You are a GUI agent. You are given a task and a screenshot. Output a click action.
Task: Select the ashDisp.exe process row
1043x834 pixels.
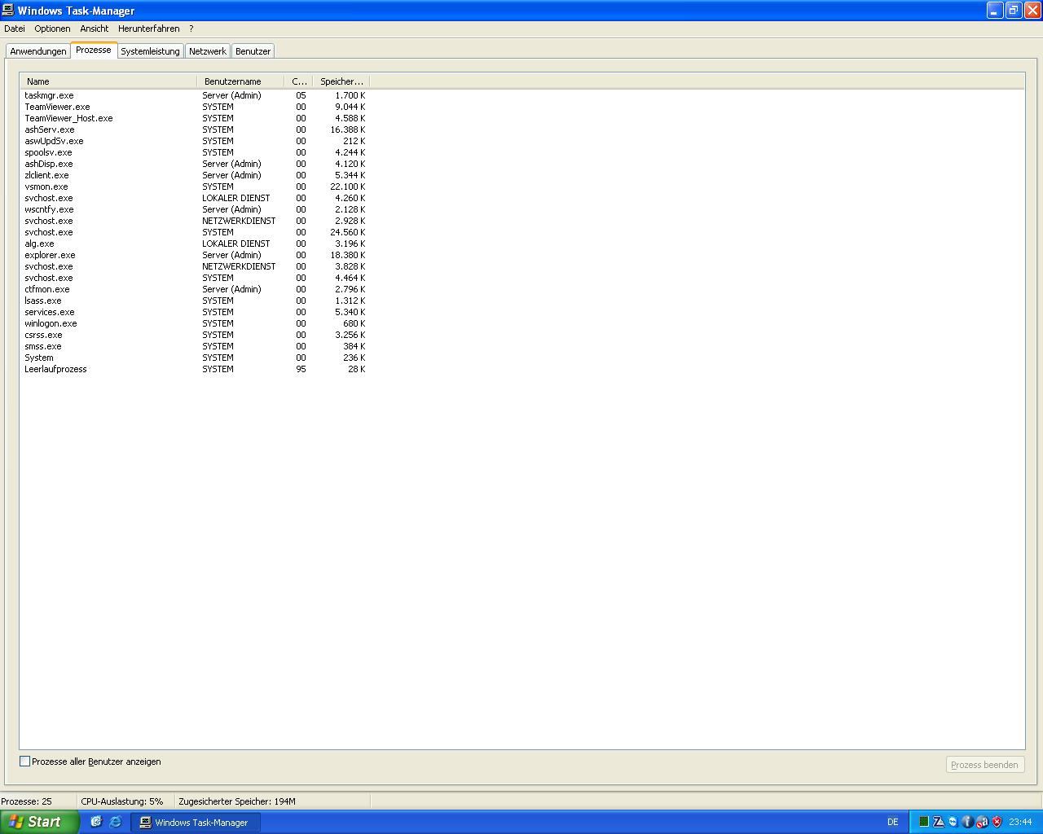[196, 164]
